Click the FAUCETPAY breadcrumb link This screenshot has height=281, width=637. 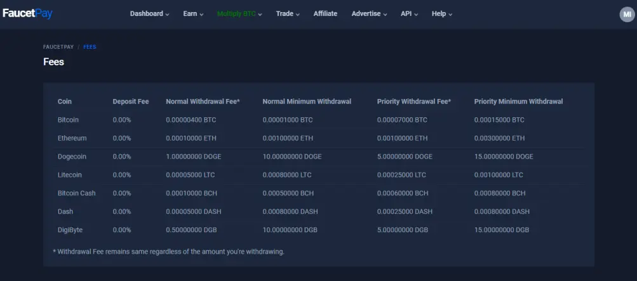[58, 47]
